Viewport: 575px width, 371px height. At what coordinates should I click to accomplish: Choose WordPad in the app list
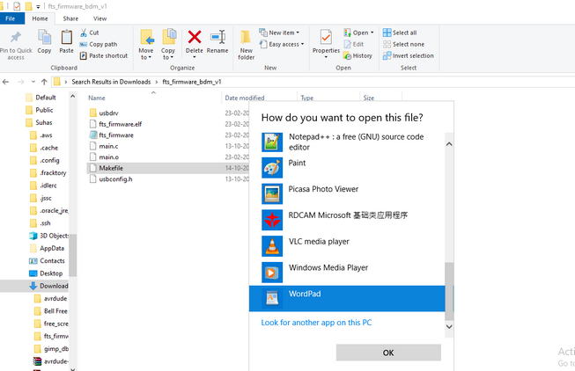[347, 299]
